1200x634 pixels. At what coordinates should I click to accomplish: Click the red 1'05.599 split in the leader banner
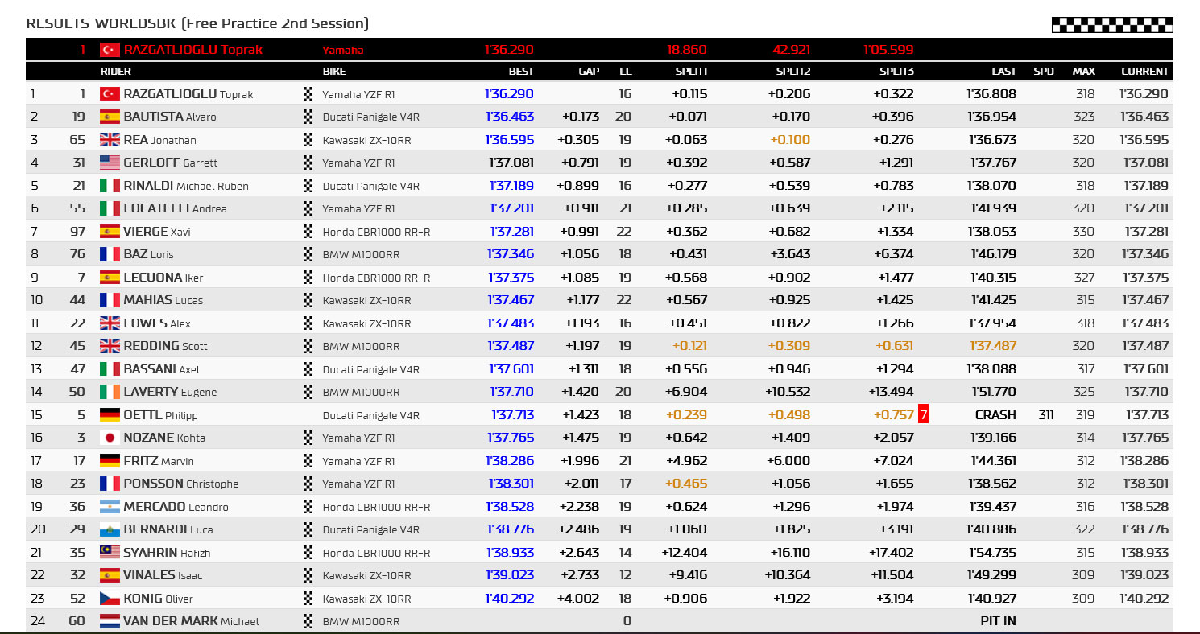coord(887,50)
